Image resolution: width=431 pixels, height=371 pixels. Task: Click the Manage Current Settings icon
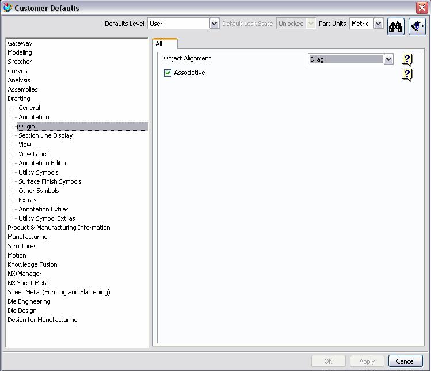pos(417,26)
